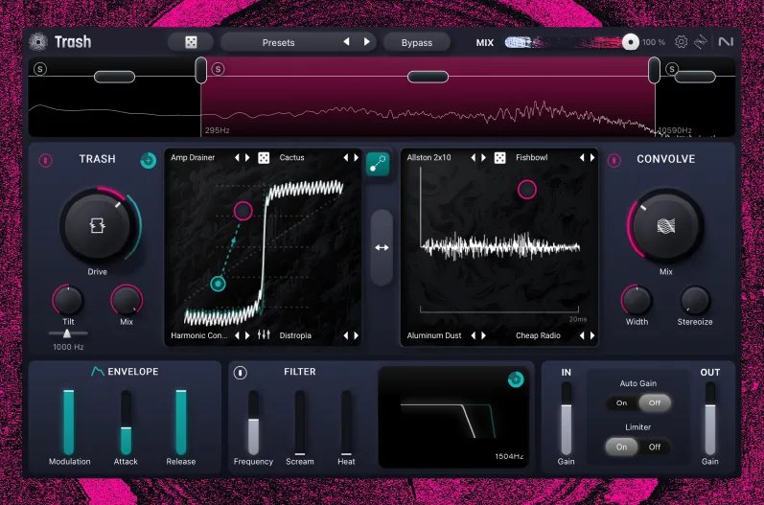Open the Distropia type list

pyautogui.click(x=295, y=335)
